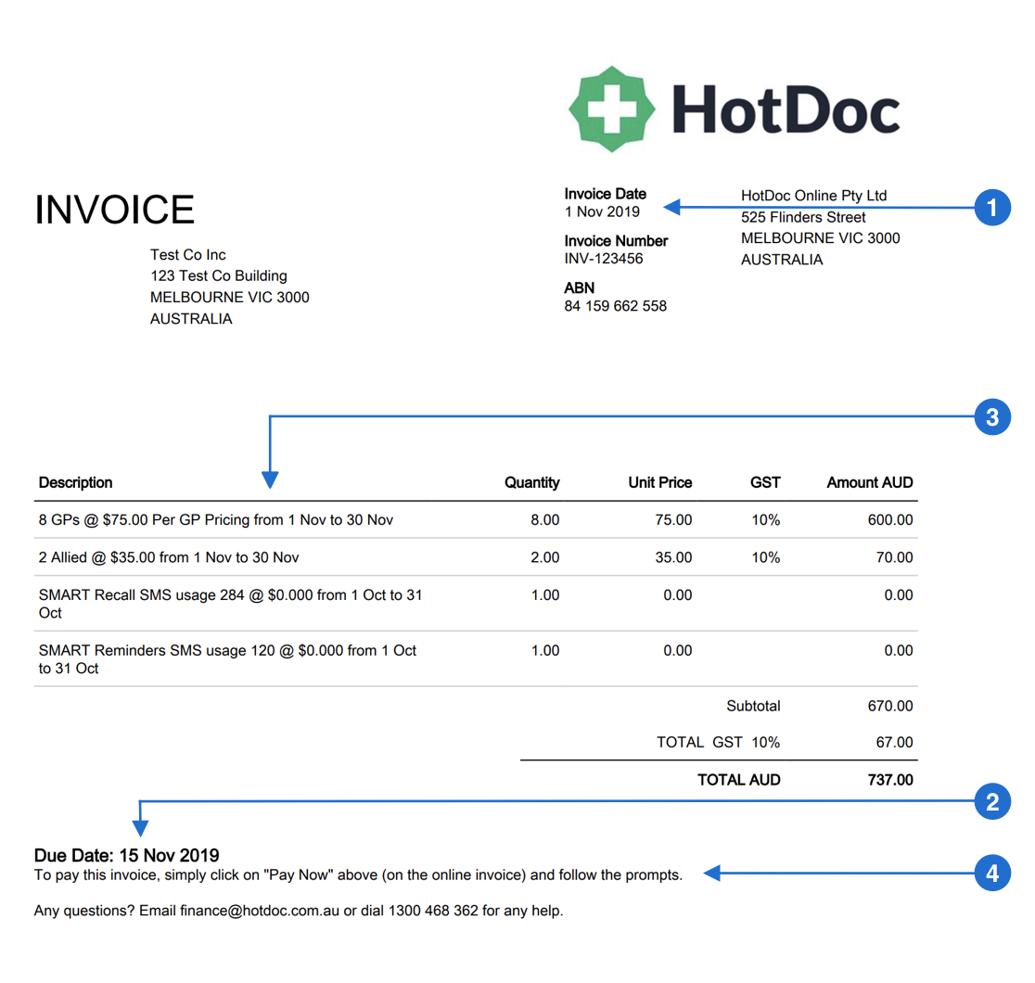Screen dimensions: 1035x983
Task: Click quantity 8.00 in the GPs row
Action: (545, 520)
